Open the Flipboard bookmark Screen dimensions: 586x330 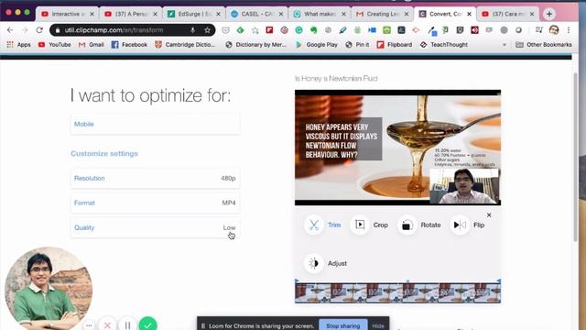tap(395, 45)
